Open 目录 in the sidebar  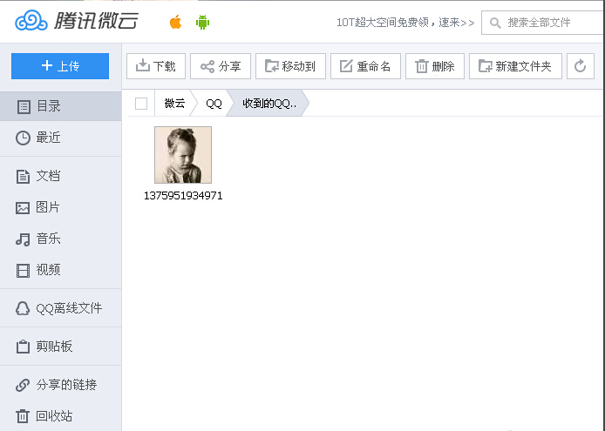point(60,106)
